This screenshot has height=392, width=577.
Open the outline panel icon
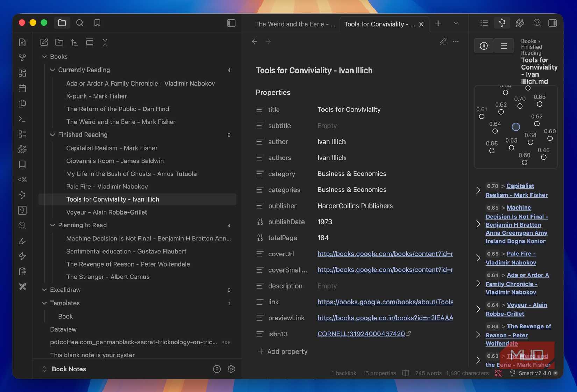click(484, 23)
